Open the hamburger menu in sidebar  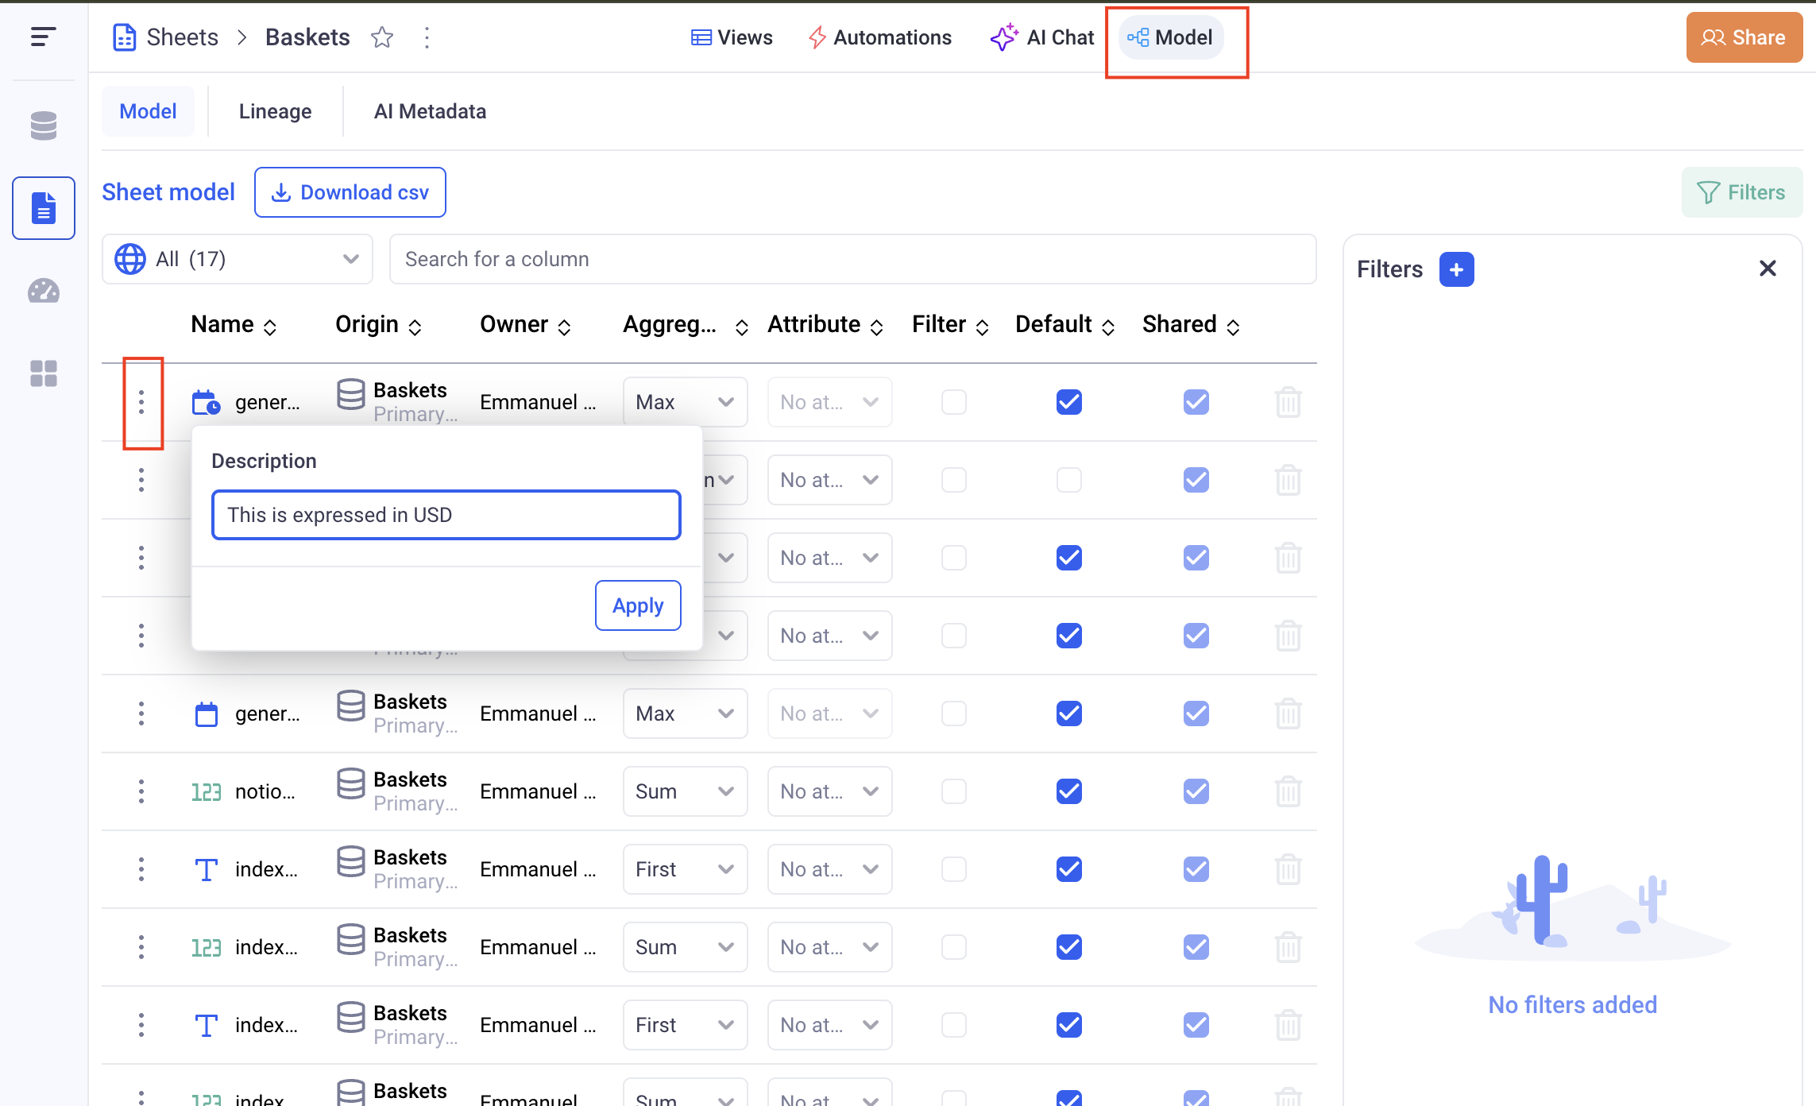click(43, 37)
